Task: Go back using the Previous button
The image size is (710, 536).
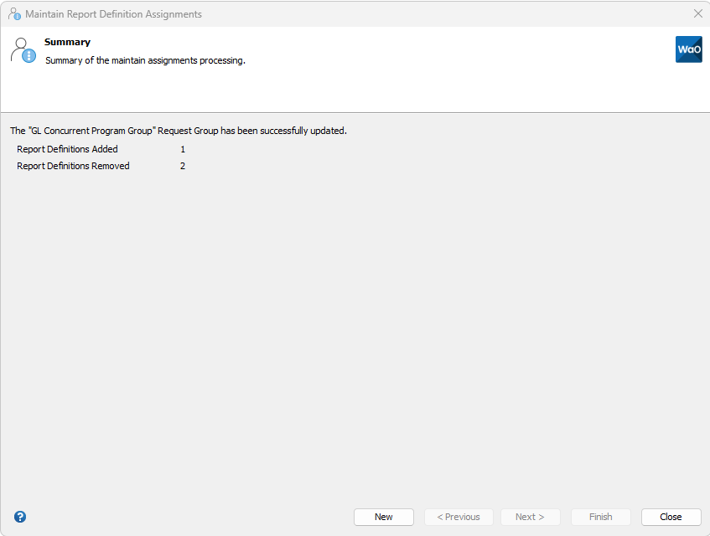Action: (459, 517)
